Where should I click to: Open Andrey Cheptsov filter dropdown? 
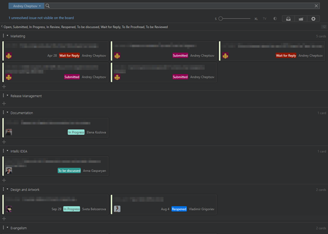click(x=26, y=6)
